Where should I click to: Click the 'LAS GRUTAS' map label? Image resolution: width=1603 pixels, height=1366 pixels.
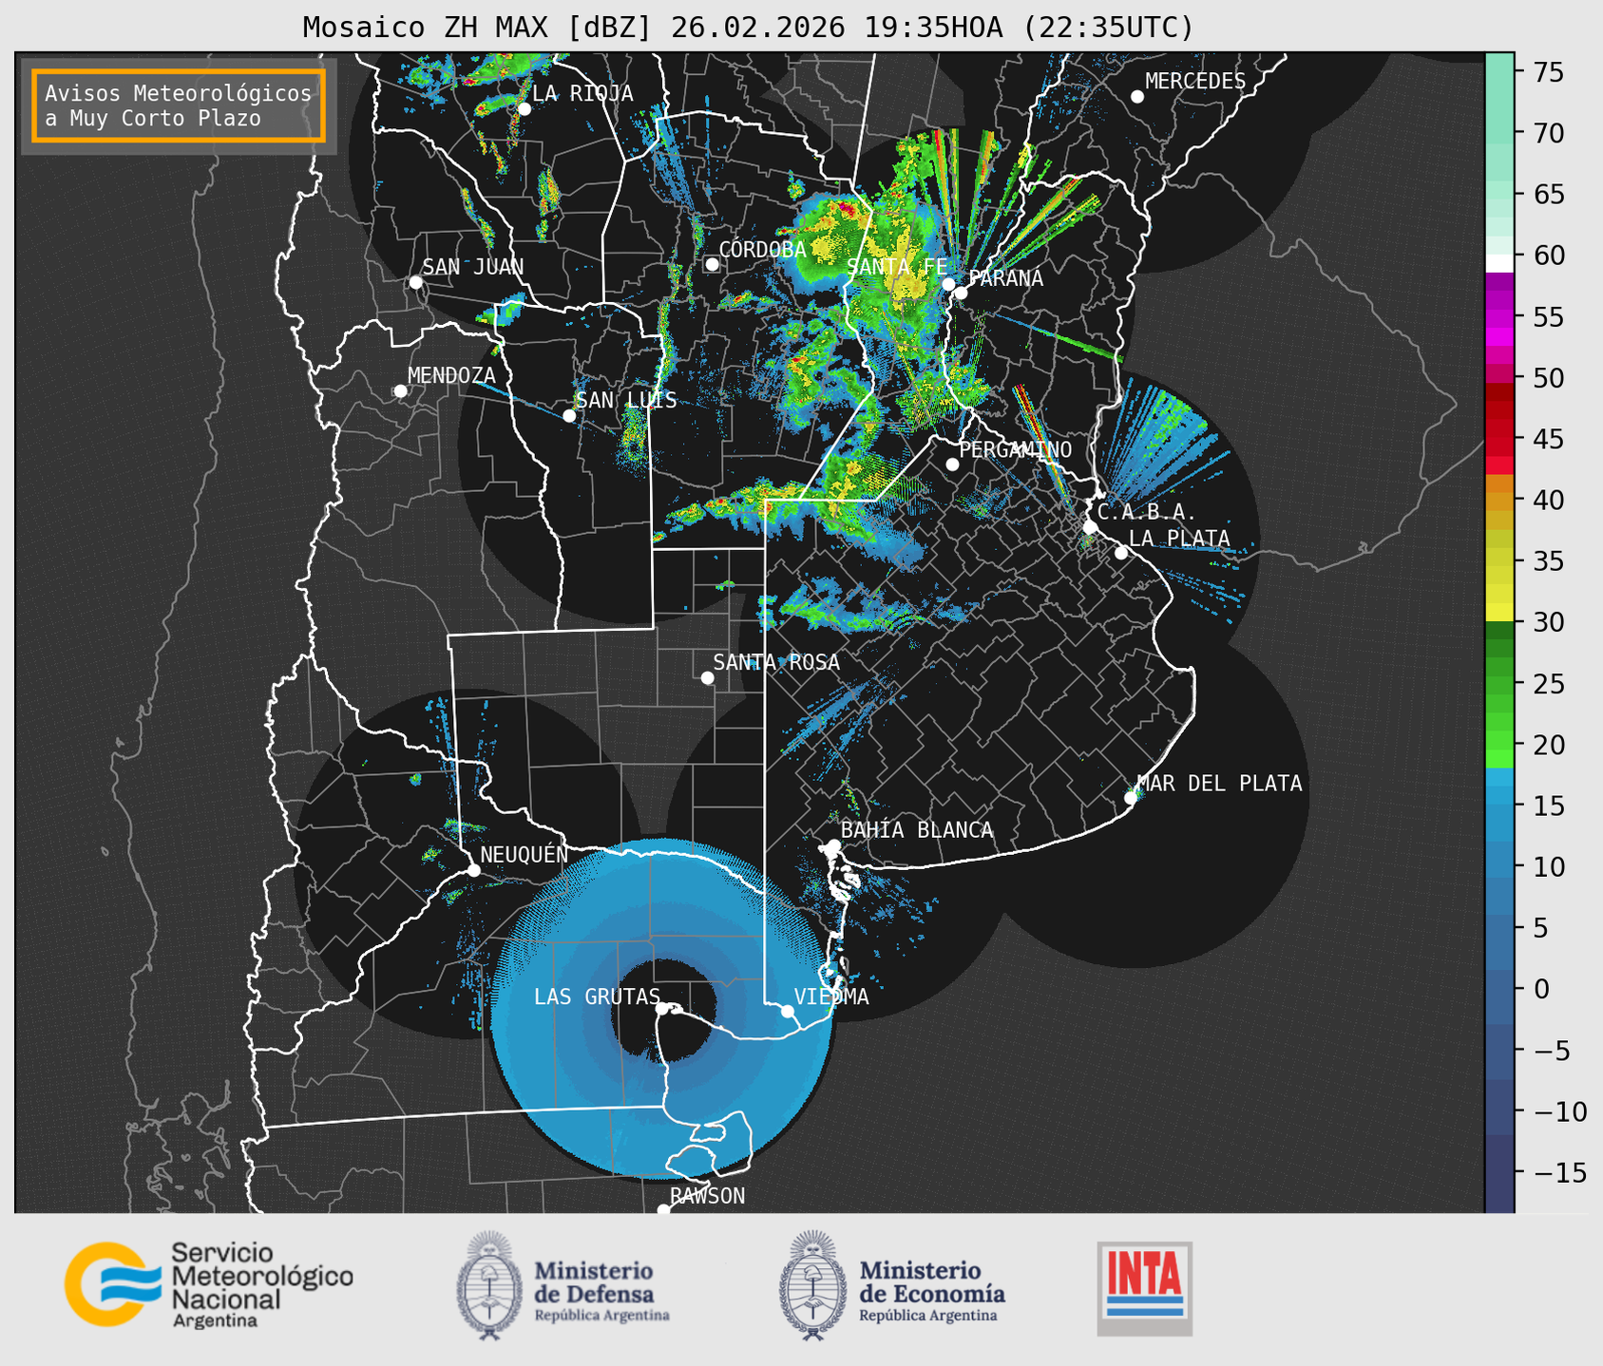pos(597,996)
